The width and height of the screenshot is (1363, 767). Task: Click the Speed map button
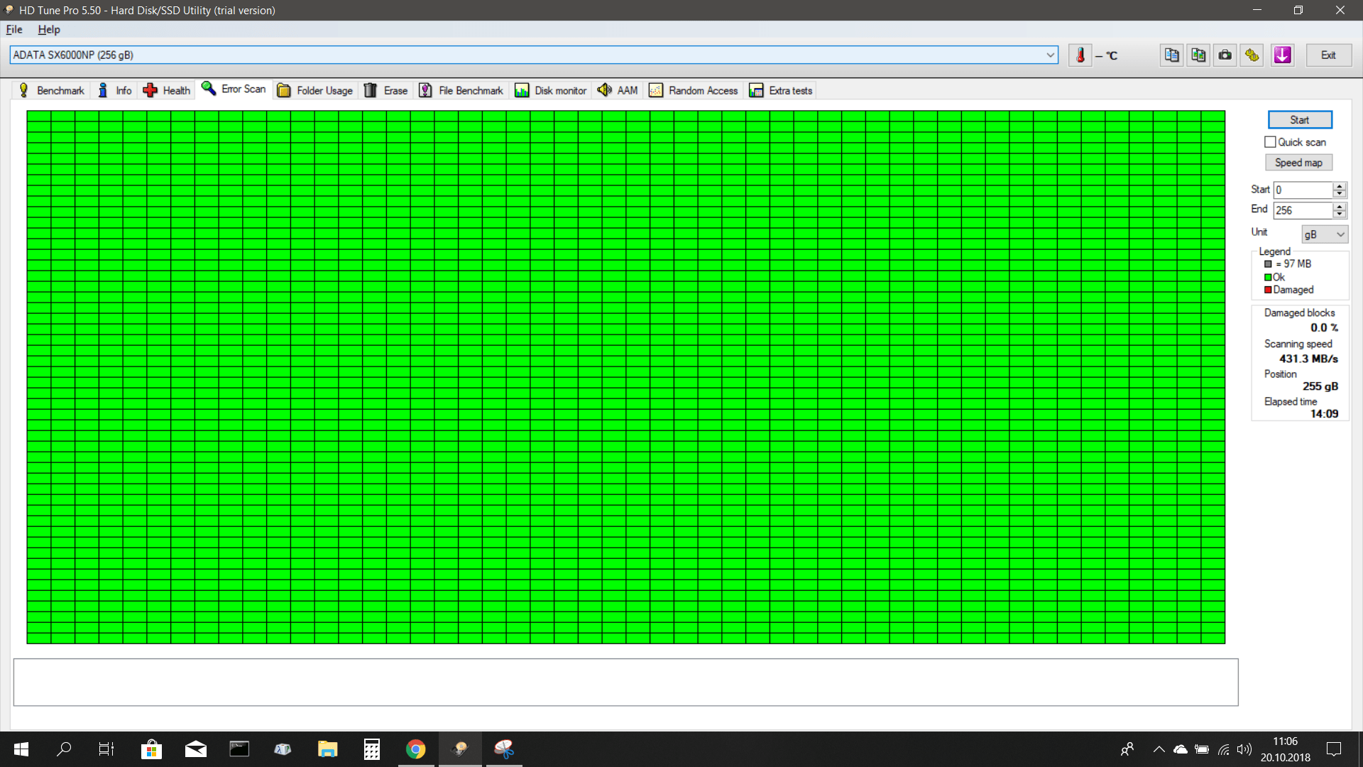point(1298,163)
